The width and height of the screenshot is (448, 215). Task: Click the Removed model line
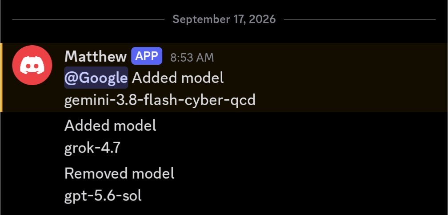[119, 173]
